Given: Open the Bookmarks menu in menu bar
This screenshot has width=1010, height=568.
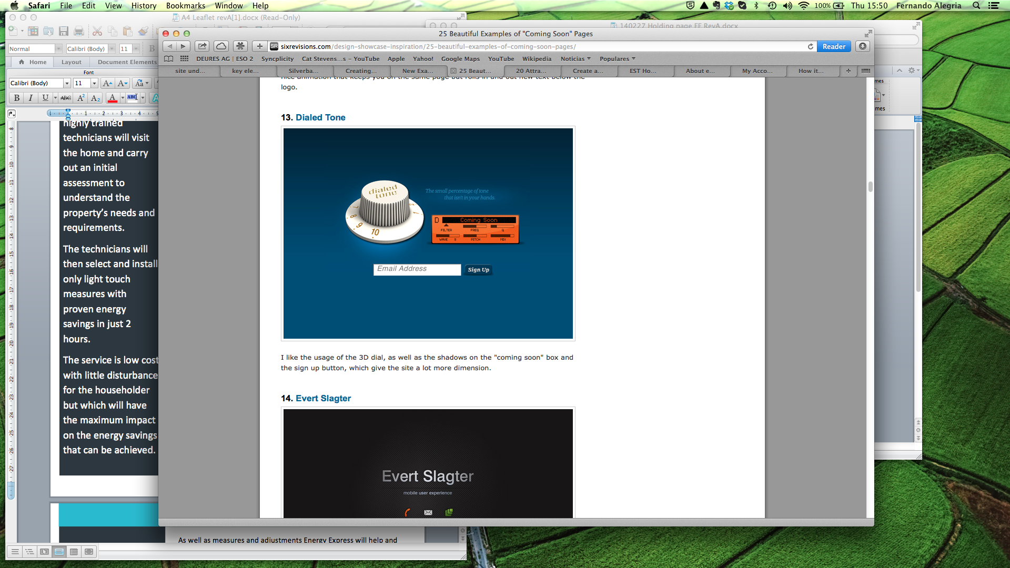Looking at the screenshot, I should [x=185, y=6].
